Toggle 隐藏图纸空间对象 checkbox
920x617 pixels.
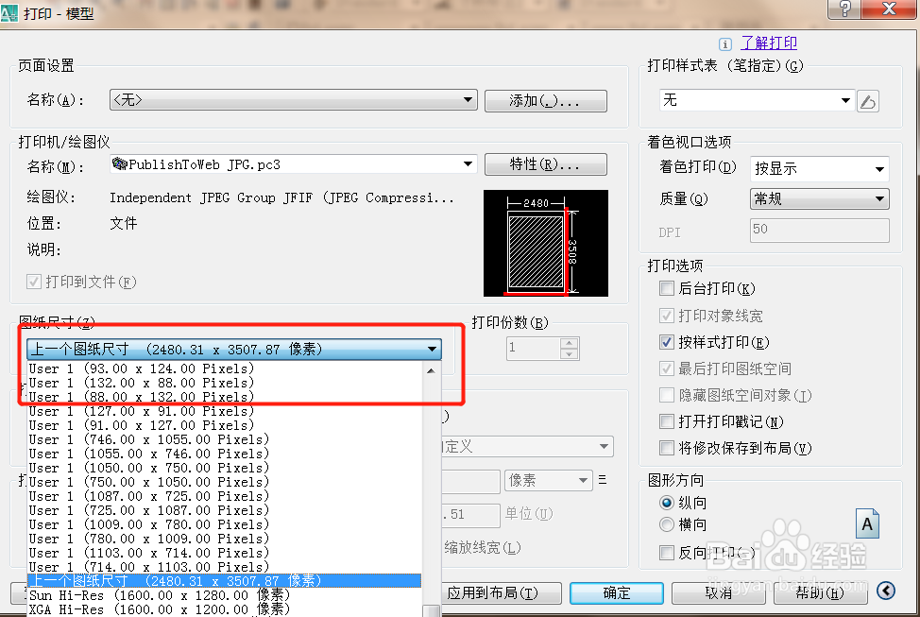click(x=667, y=395)
